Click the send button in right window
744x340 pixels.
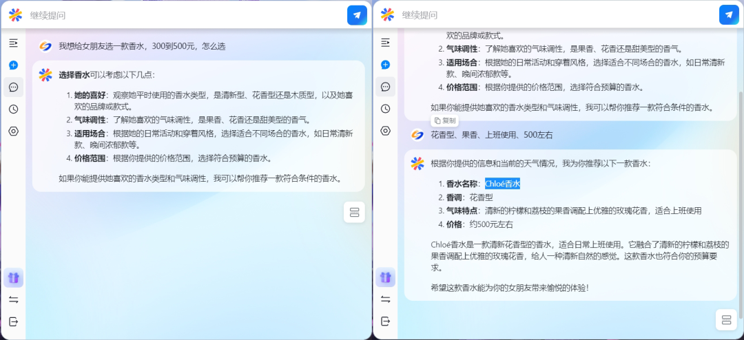point(729,15)
